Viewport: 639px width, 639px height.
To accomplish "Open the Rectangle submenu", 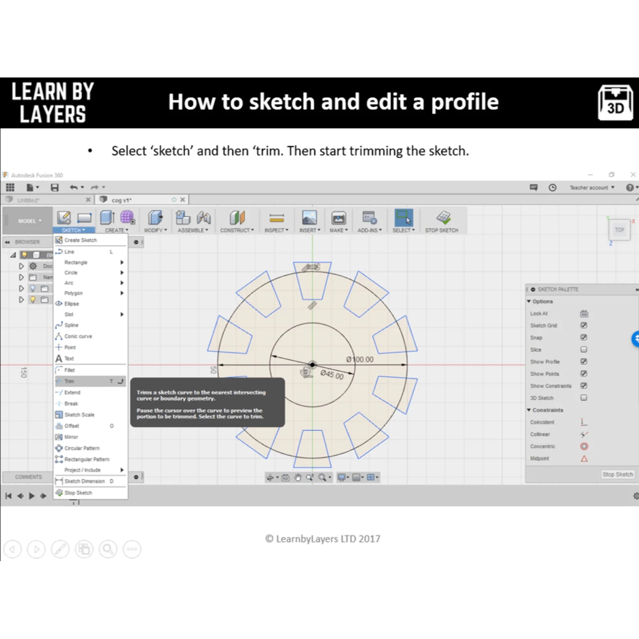I will 91,262.
